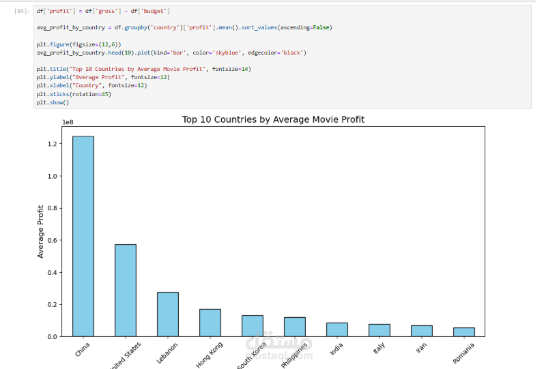This screenshot has height=369, width=559.
Task: Click the Iran bar in chart
Action: point(422,331)
